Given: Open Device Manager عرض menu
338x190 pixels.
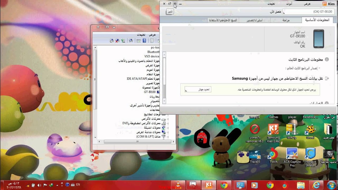Looking at the screenshot, I should click(152, 35).
